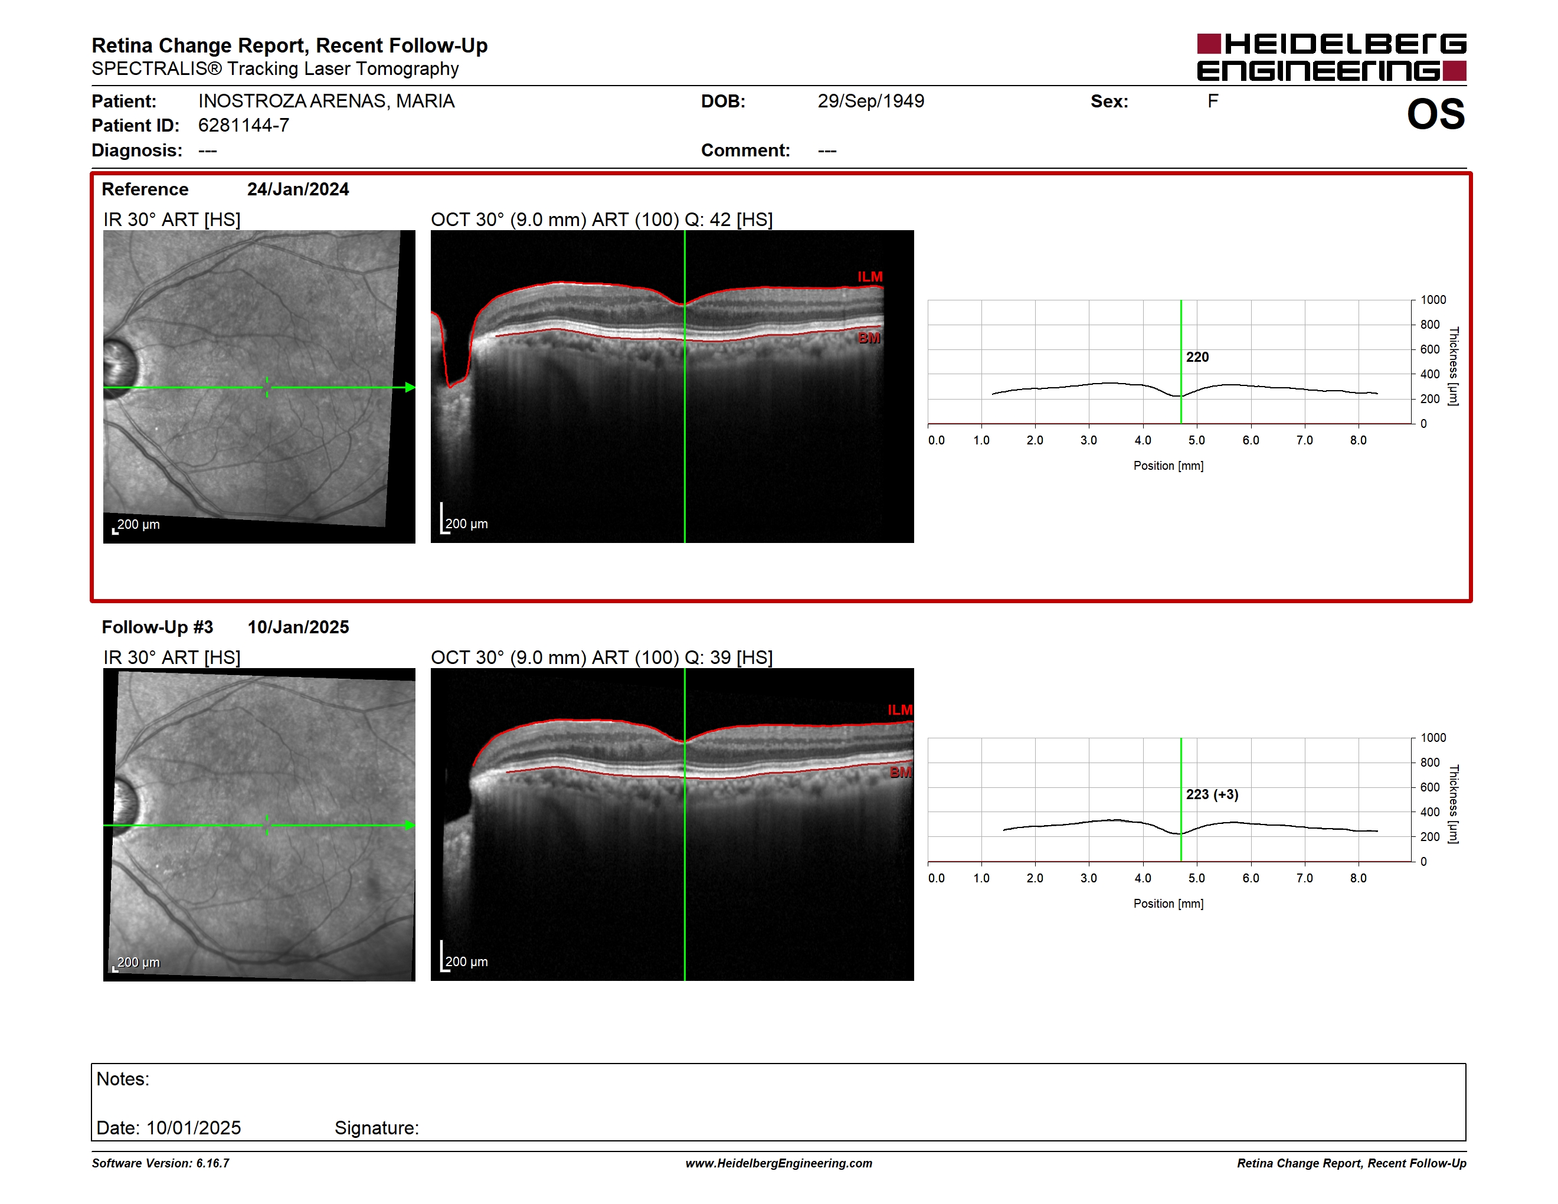Click the Comment label
This screenshot has width=1558, height=1204.
click(745, 150)
